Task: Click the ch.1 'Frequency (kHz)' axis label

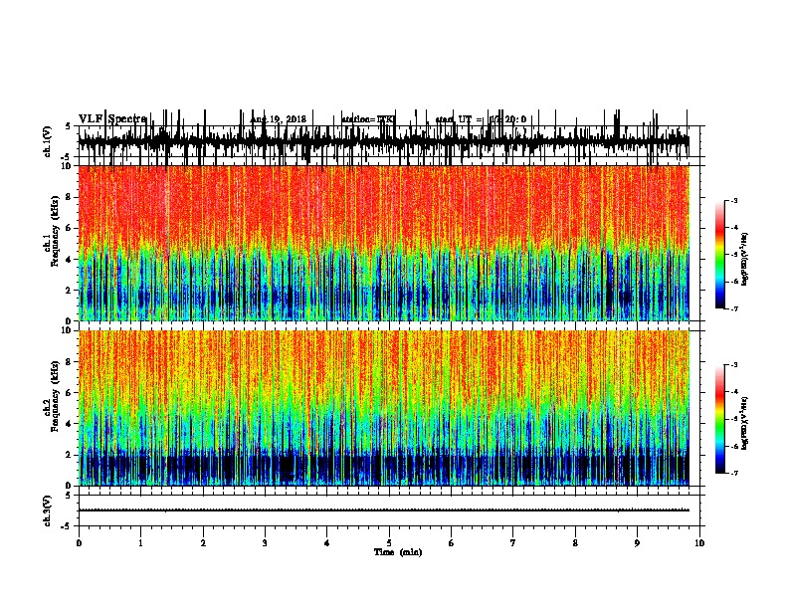Action: tap(56, 232)
